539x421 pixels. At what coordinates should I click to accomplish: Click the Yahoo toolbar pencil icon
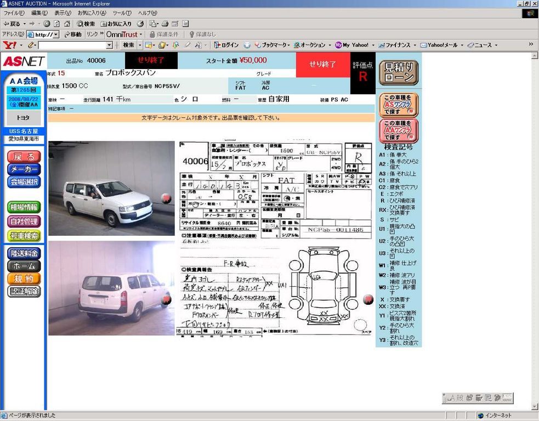(x=31, y=45)
